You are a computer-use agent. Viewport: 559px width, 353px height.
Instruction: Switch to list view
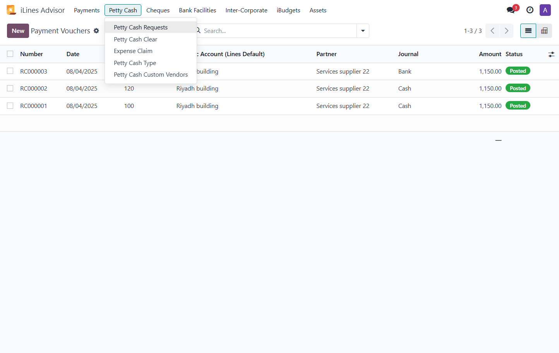pos(528,31)
